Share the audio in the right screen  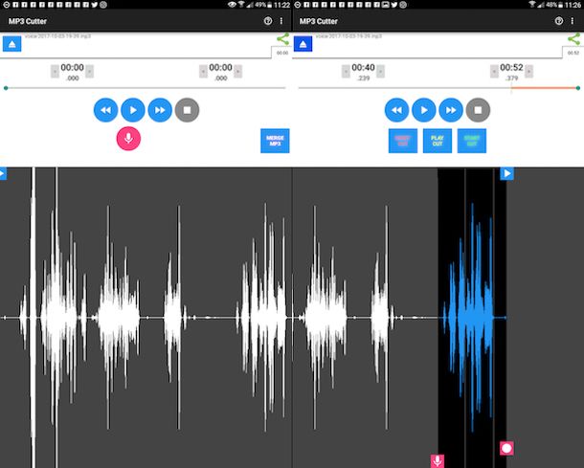tap(573, 38)
